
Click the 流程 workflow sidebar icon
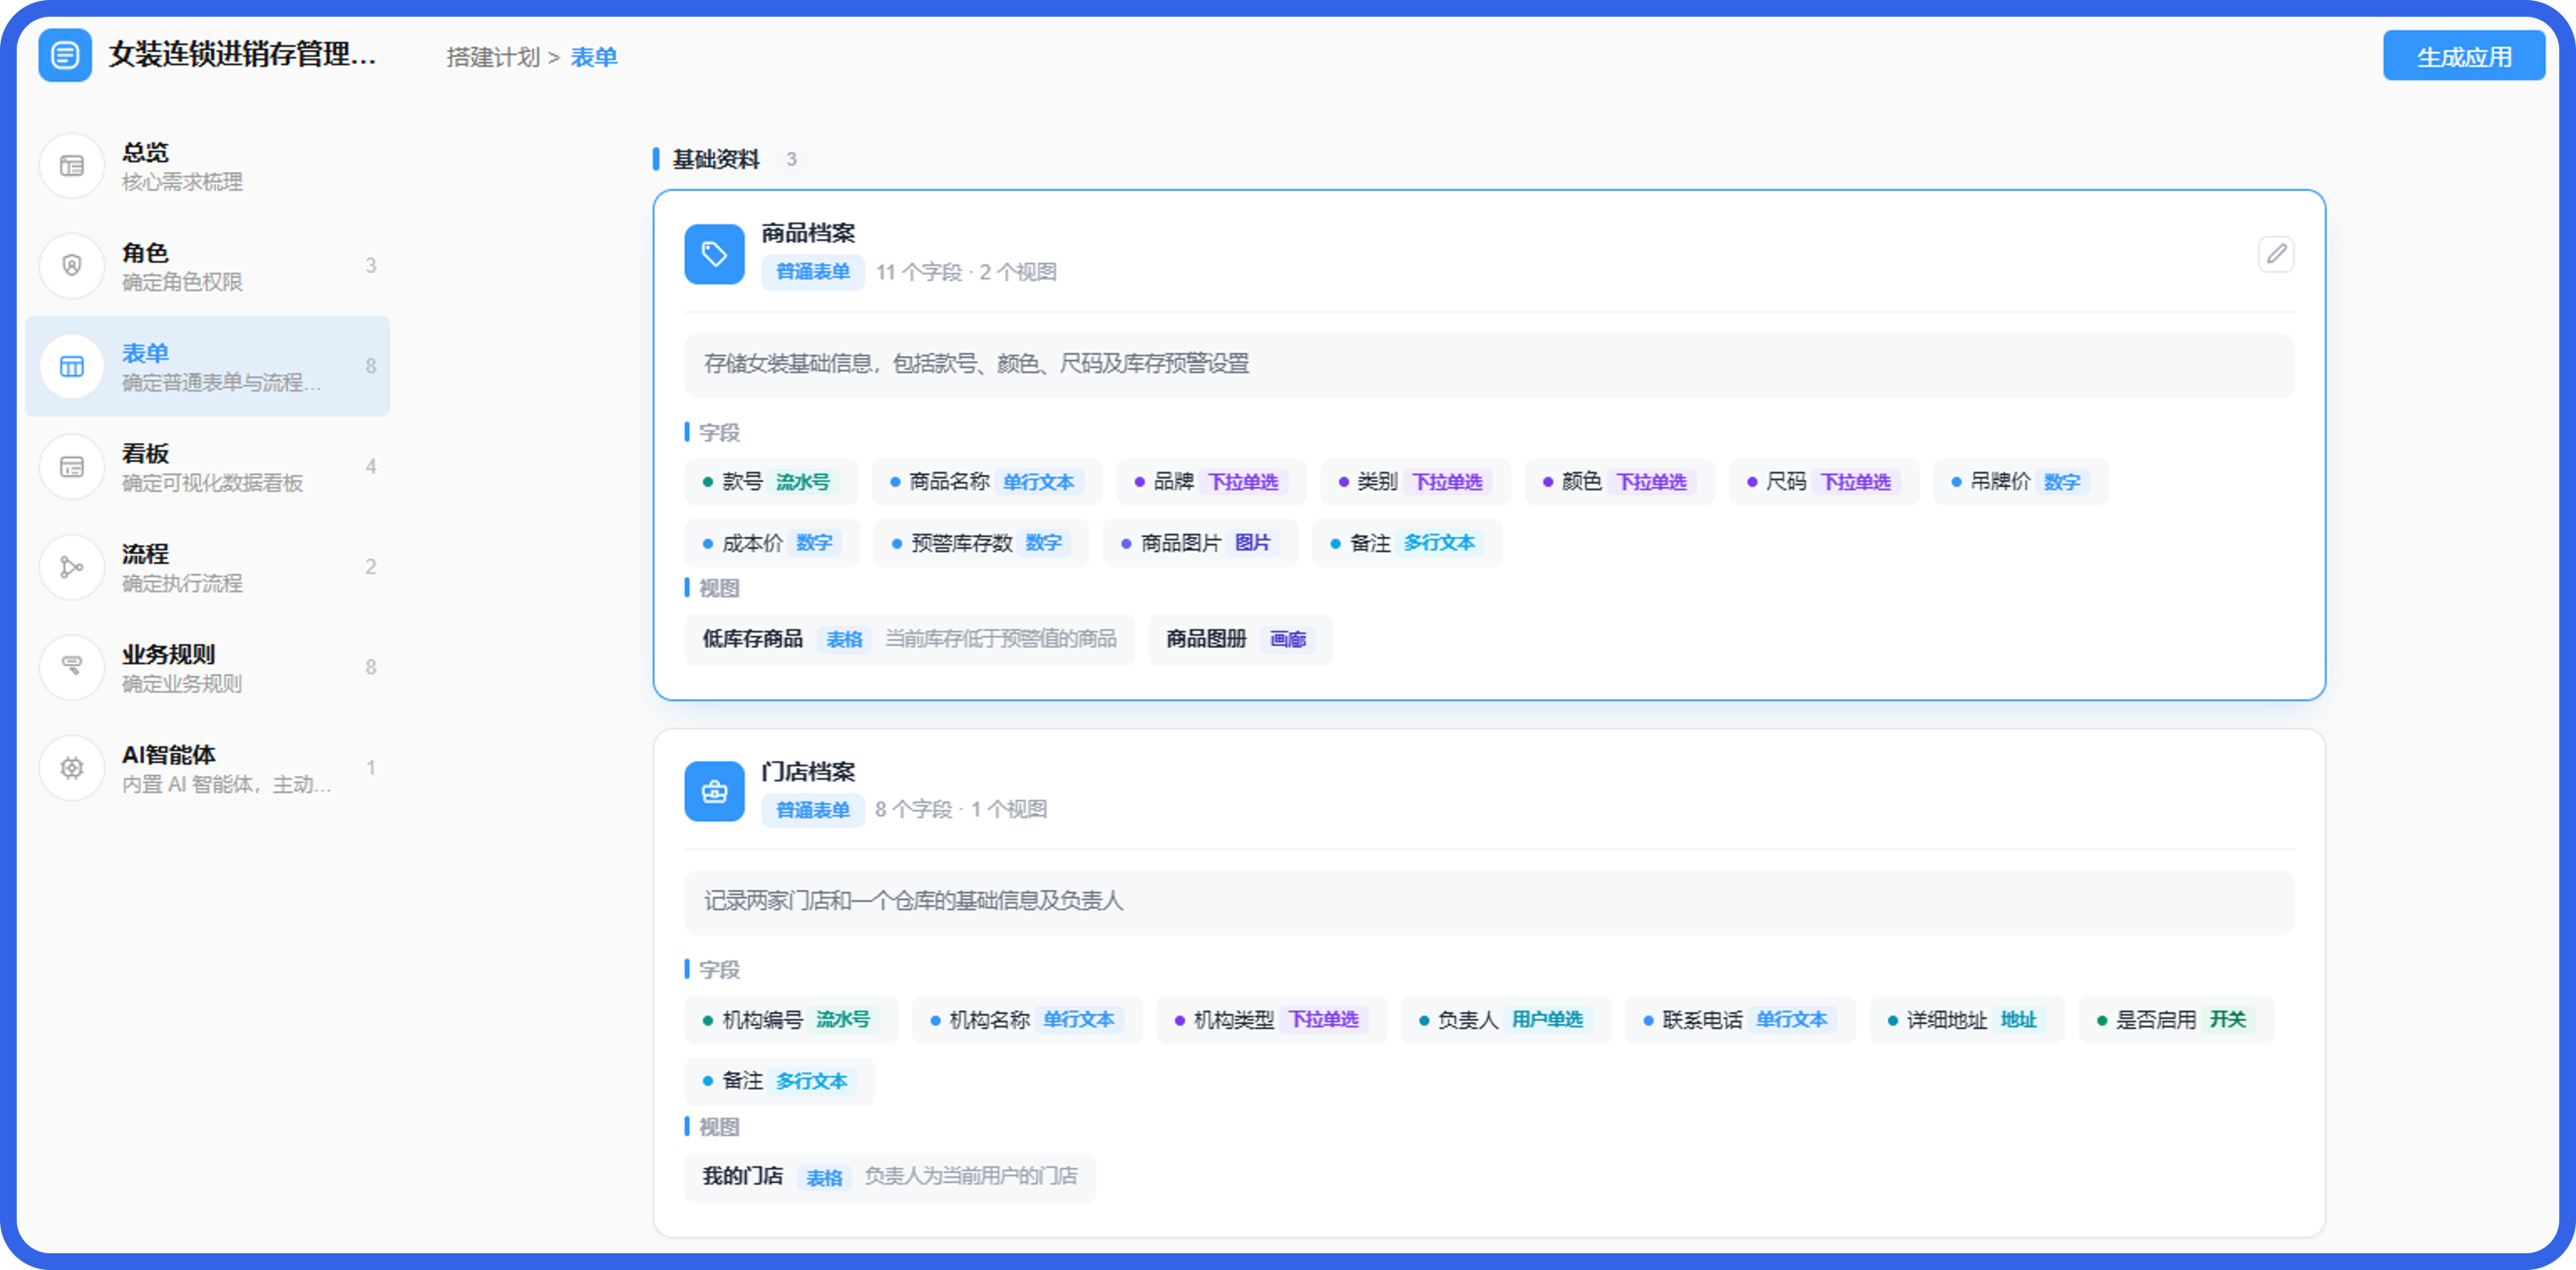pos(72,567)
